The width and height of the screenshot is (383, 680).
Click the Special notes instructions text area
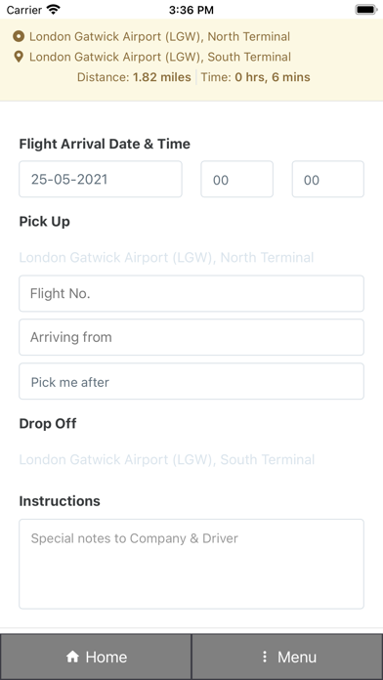coord(191,564)
